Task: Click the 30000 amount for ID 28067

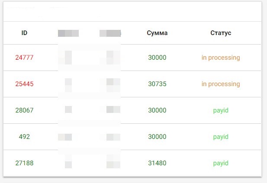Action: pos(157,110)
